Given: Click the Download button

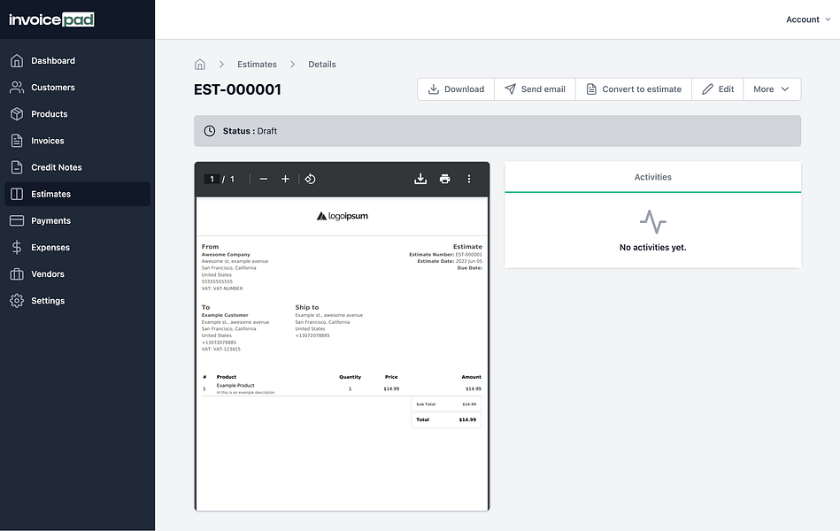Looking at the screenshot, I should click(456, 89).
